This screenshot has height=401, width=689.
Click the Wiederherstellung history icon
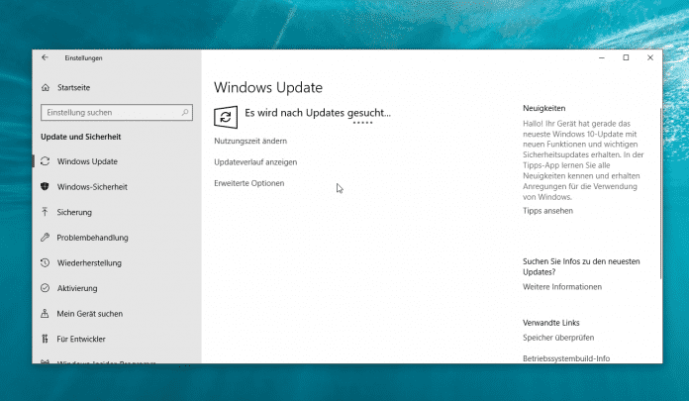46,263
